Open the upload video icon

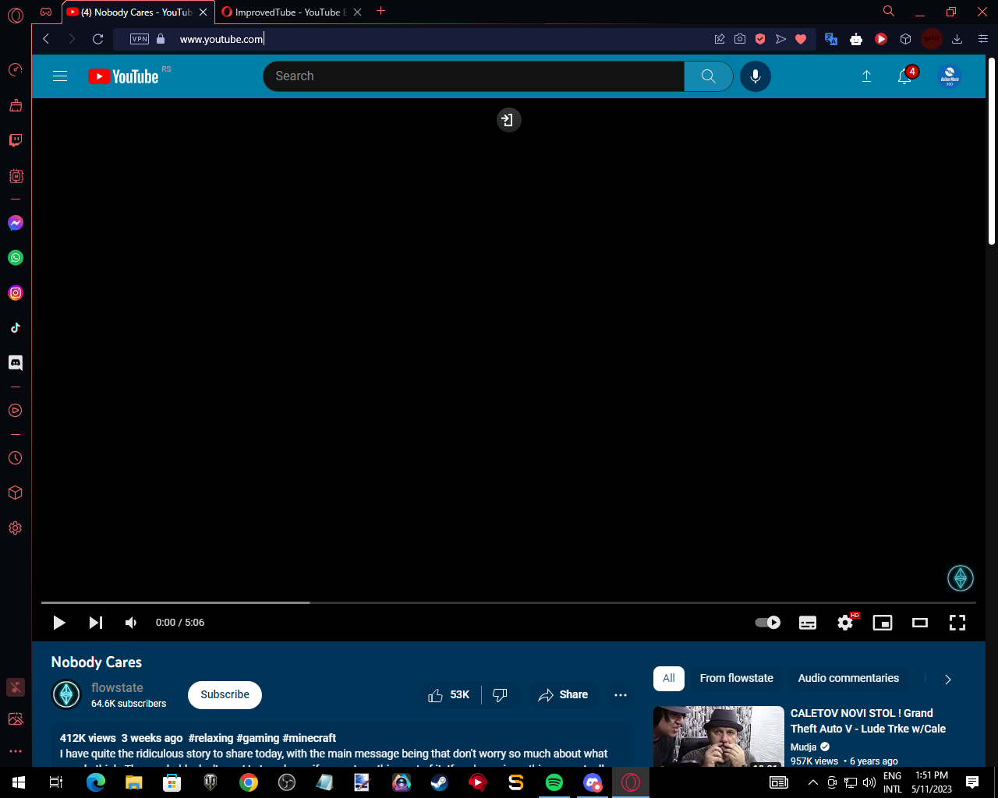pyautogui.click(x=866, y=76)
